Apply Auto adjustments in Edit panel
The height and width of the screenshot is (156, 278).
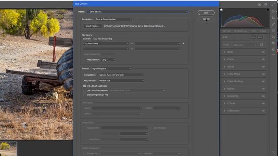pos(253,37)
